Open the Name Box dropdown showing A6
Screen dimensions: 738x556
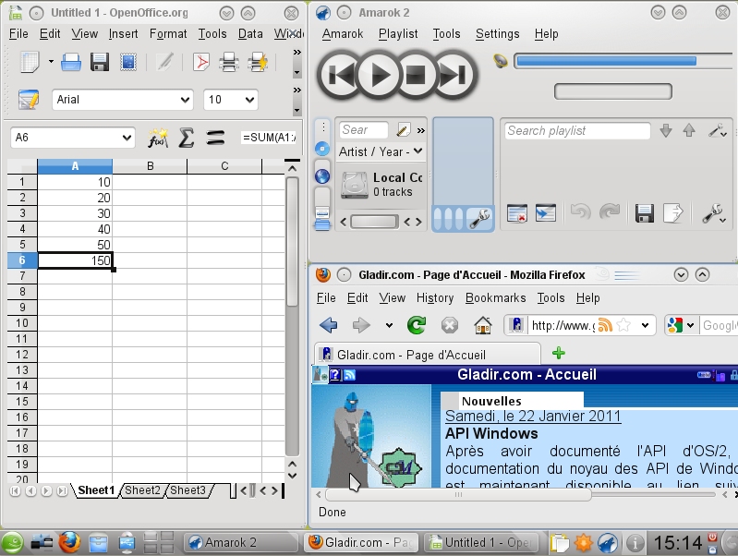click(x=127, y=138)
